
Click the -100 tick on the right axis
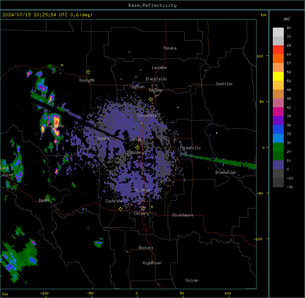pyautogui.click(x=259, y=239)
